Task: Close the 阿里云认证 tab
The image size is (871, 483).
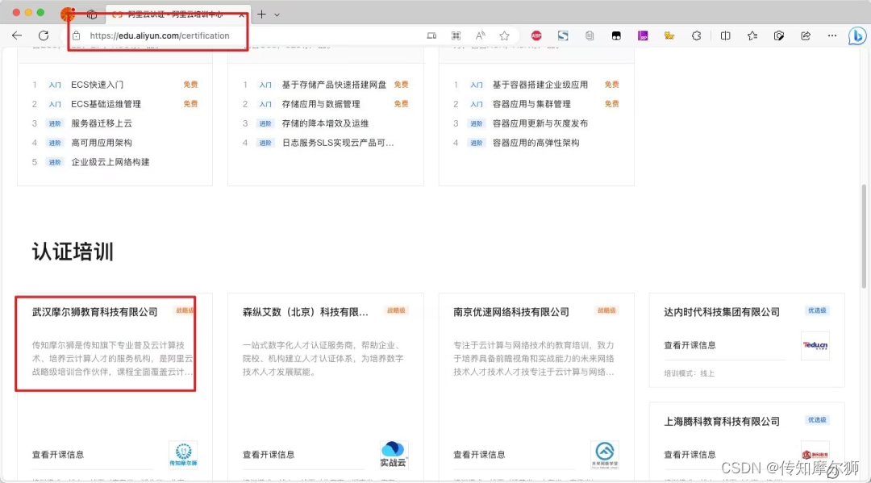Action: (x=242, y=15)
